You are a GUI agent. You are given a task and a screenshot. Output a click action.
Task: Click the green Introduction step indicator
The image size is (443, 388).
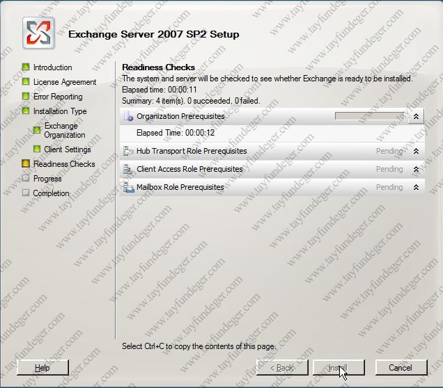26,67
